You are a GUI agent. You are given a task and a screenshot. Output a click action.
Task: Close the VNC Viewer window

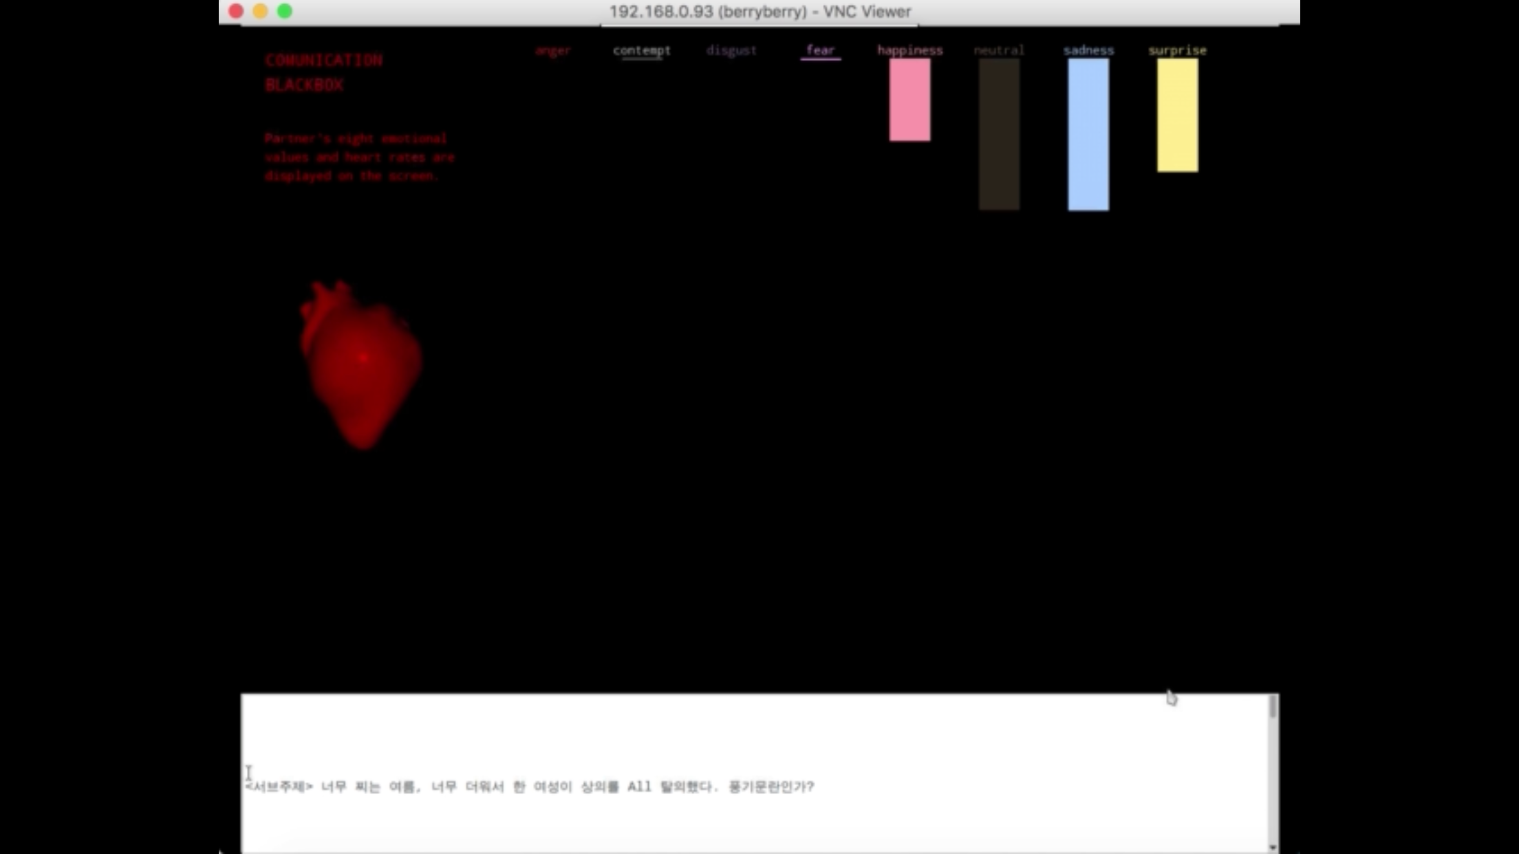click(236, 11)
